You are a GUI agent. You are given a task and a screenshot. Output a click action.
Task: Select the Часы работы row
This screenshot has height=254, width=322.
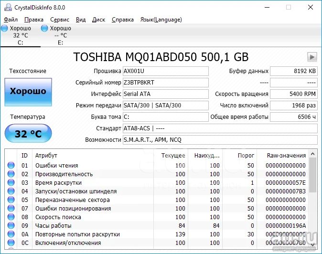pos(157,226)
